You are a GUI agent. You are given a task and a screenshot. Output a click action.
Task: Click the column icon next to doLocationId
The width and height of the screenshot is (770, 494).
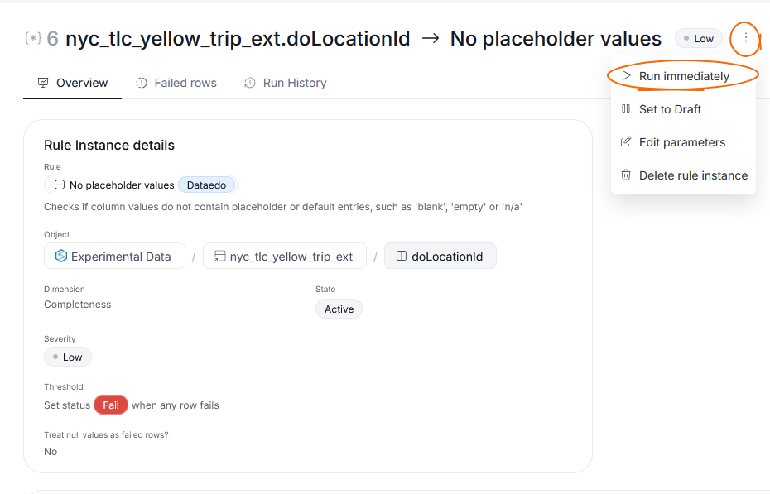tap(402, 256)
